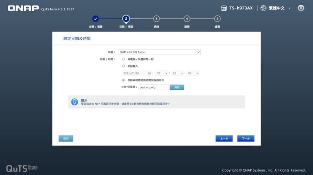
Task: Select manual input radio option
Action: tap(123, 66)
